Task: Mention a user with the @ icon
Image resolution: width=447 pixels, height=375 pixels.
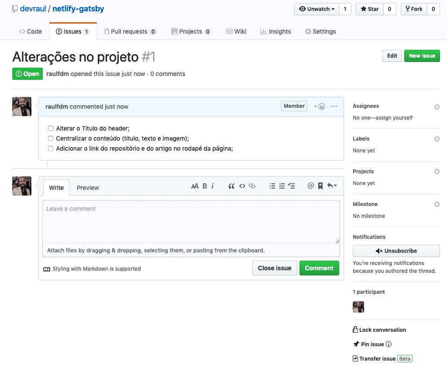Action: (311, 186)
